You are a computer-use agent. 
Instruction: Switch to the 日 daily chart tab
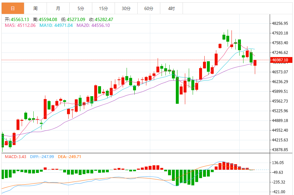pyautogui.click(x=13, y=8)
